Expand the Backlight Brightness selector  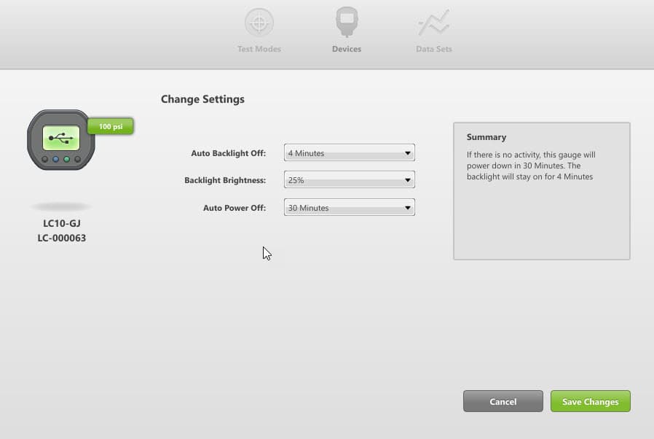[x=349, y=179]
